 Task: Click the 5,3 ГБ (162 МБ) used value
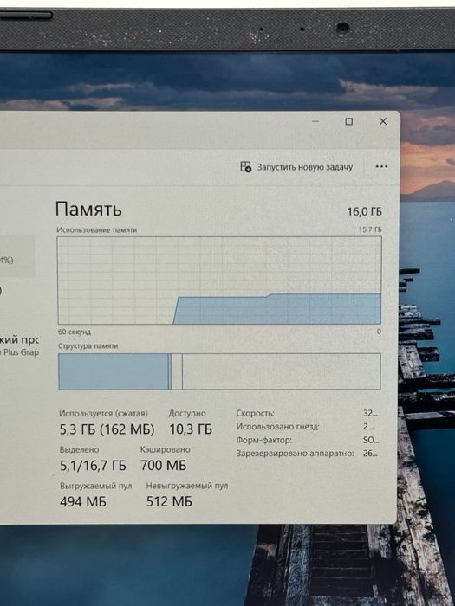point(107,429)
